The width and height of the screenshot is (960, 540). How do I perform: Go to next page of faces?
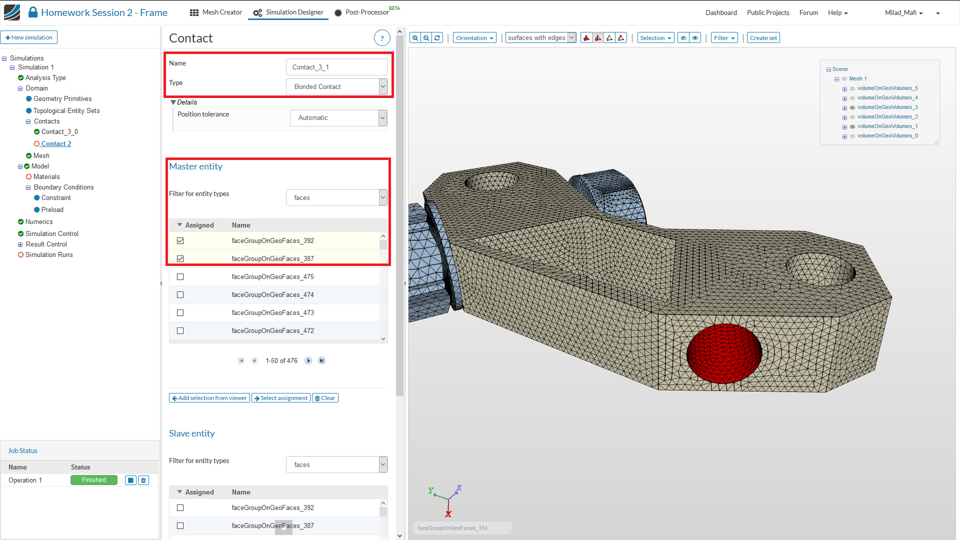coord(308,361)
